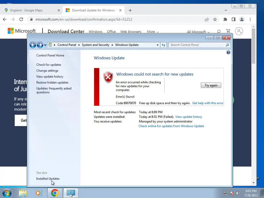The height and width of the screenshot is (198, 264).
Task: Click the Control Panel forward arrow button
Action: click(x=40, y=45)
